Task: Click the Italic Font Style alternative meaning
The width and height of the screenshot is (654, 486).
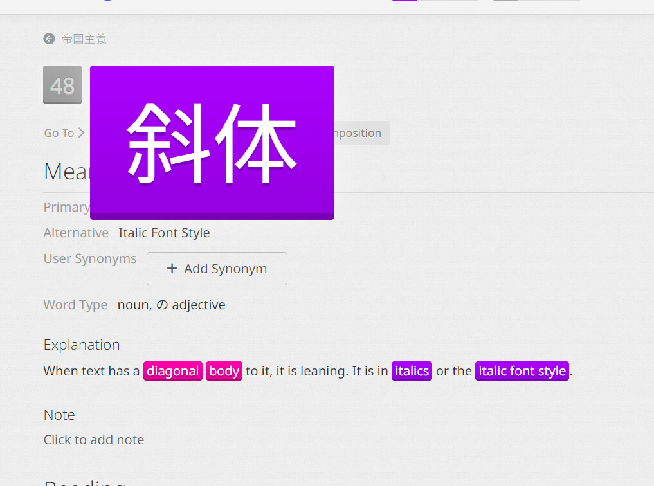Action: click(x=165, y=233)
